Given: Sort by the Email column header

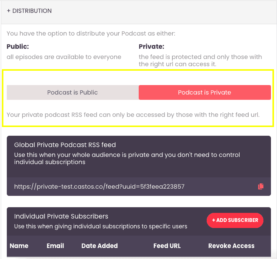Looking at the screenshot, I should pos(55,246).
